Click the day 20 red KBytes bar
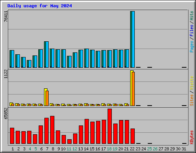 (x=121, y=132)
